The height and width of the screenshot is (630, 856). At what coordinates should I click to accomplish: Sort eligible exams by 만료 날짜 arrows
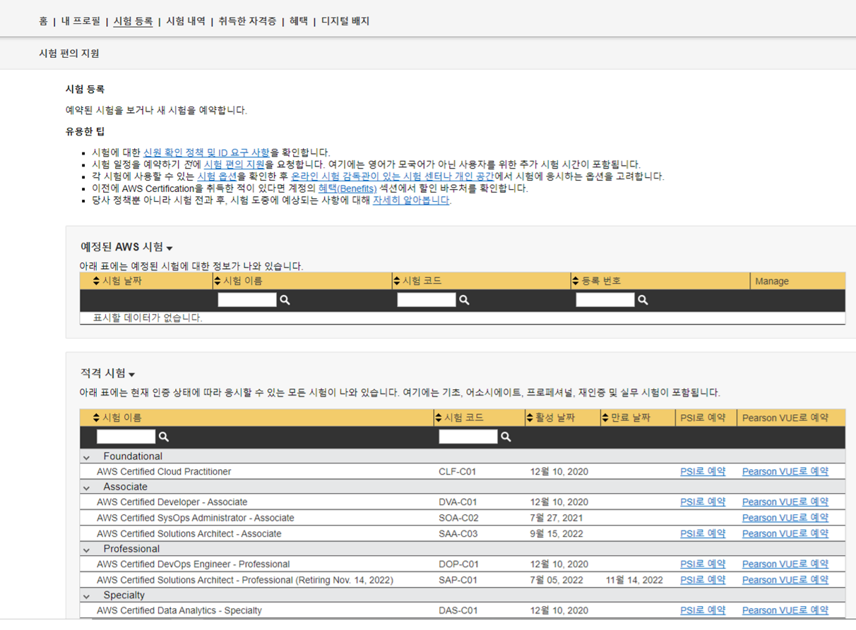tap(605, 418)
